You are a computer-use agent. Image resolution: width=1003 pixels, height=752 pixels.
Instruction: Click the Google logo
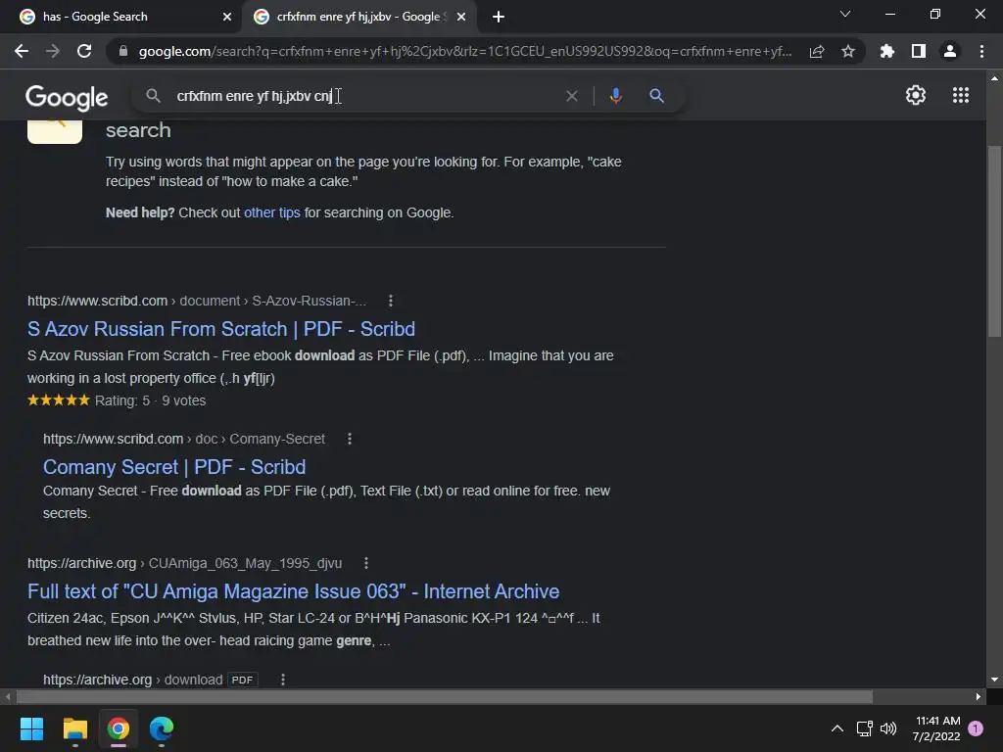(x=67, y=97)
